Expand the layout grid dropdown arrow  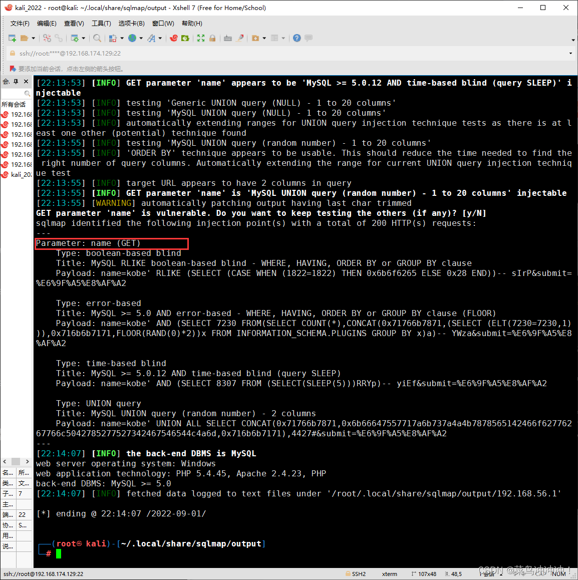283,38
